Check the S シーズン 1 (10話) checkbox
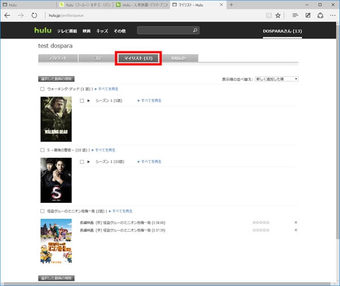The height and width of the screenshot is (286, 340). [x=82, y=162]
